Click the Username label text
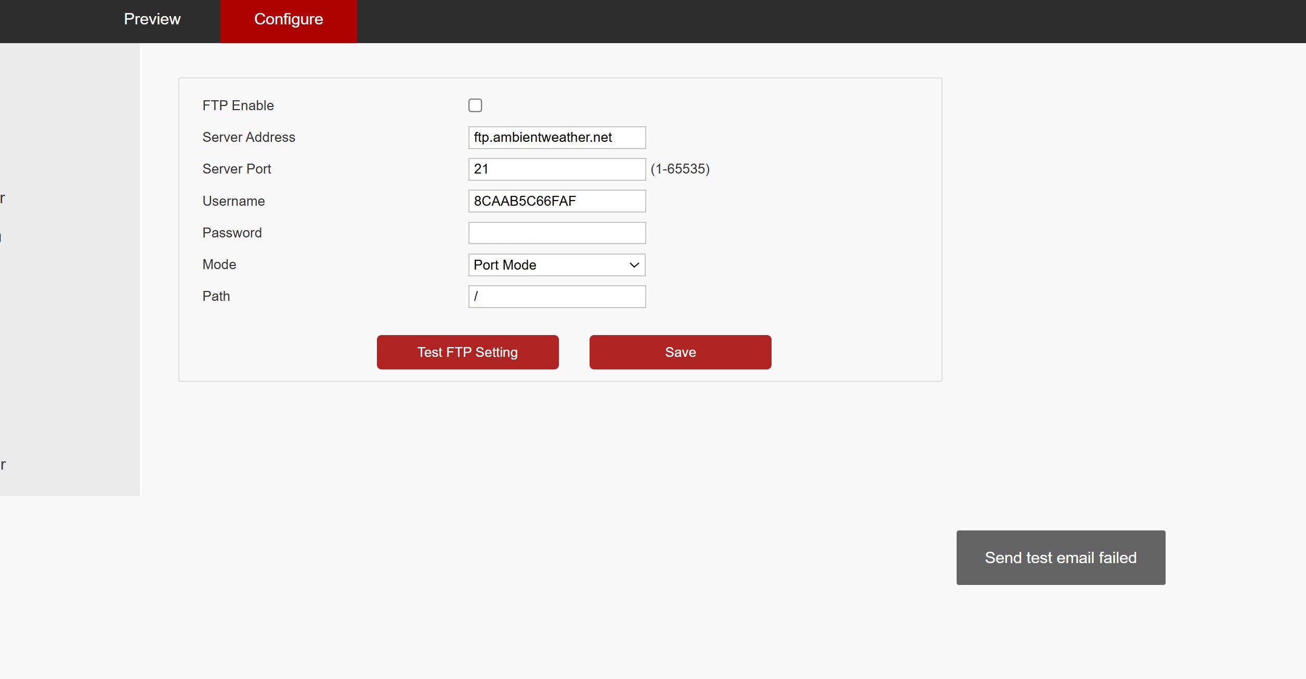This screenshot has height=679, width=1306. [x=233, y=201]
